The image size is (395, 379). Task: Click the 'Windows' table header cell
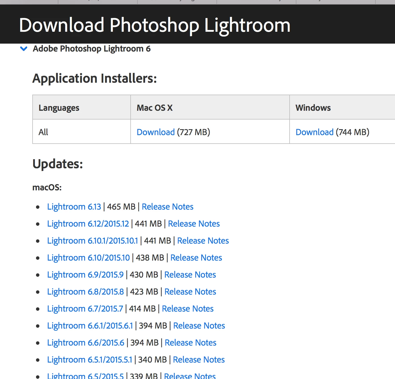342,107
